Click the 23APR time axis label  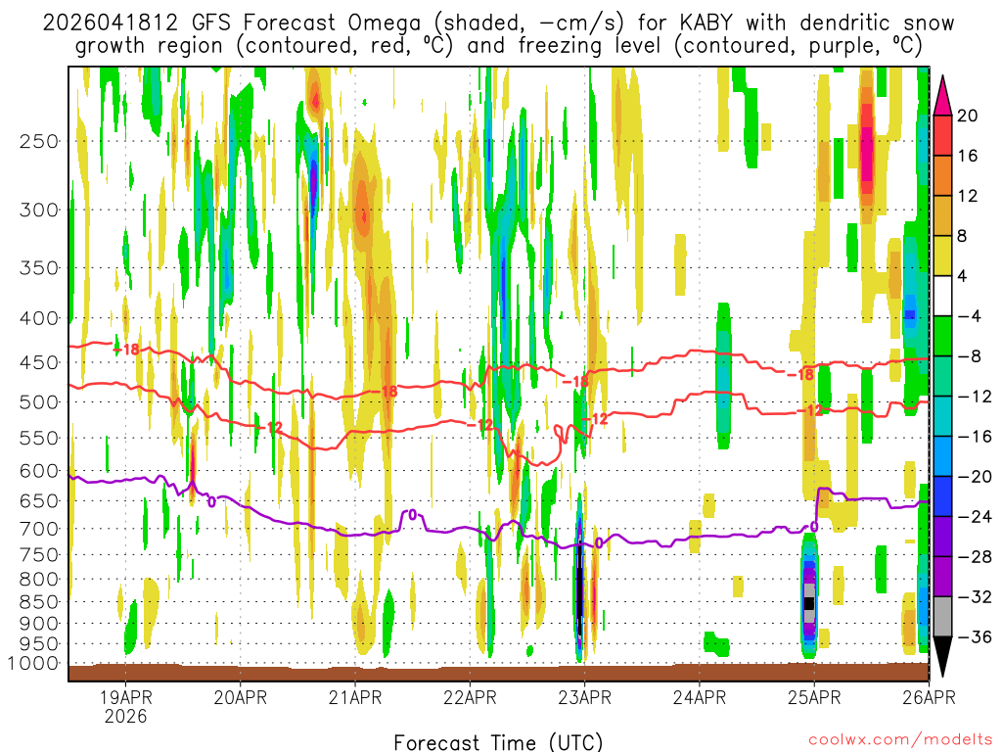point(585,697)
